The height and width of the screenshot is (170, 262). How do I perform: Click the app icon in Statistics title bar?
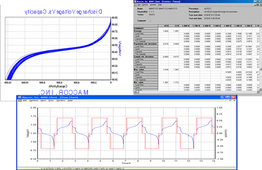click(135, 1)
